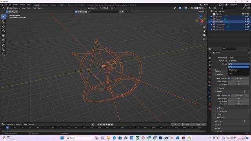
Task: Open the Feature Set dropdown
Action: coord(239,61)
